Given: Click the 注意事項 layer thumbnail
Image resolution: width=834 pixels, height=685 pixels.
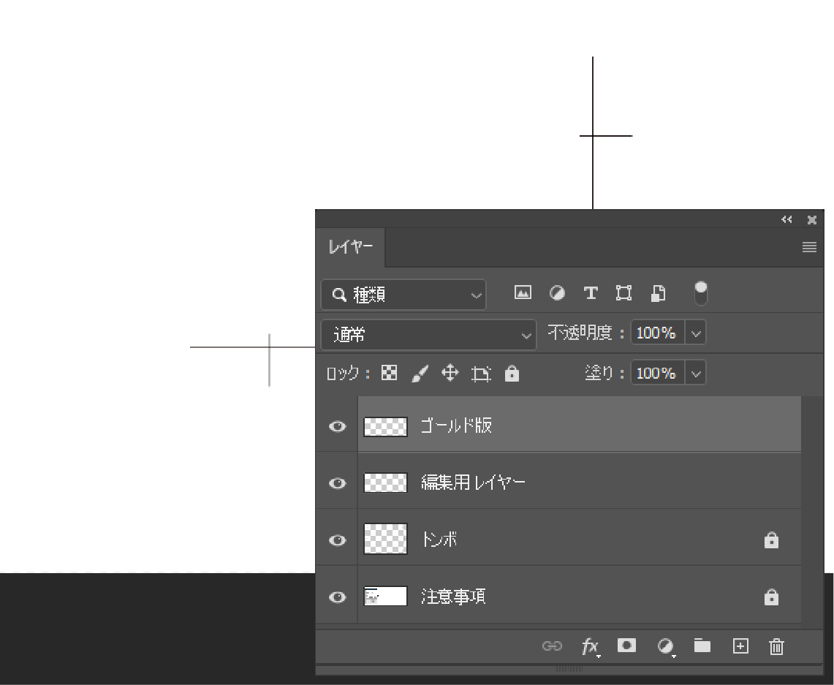Looking at the screenshot, I should 386,597.
